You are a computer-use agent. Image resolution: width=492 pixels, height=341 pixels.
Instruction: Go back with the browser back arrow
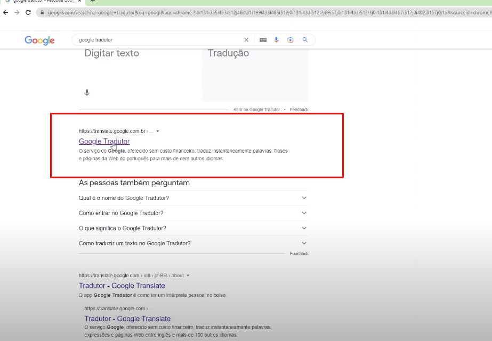tap(6, 13)
